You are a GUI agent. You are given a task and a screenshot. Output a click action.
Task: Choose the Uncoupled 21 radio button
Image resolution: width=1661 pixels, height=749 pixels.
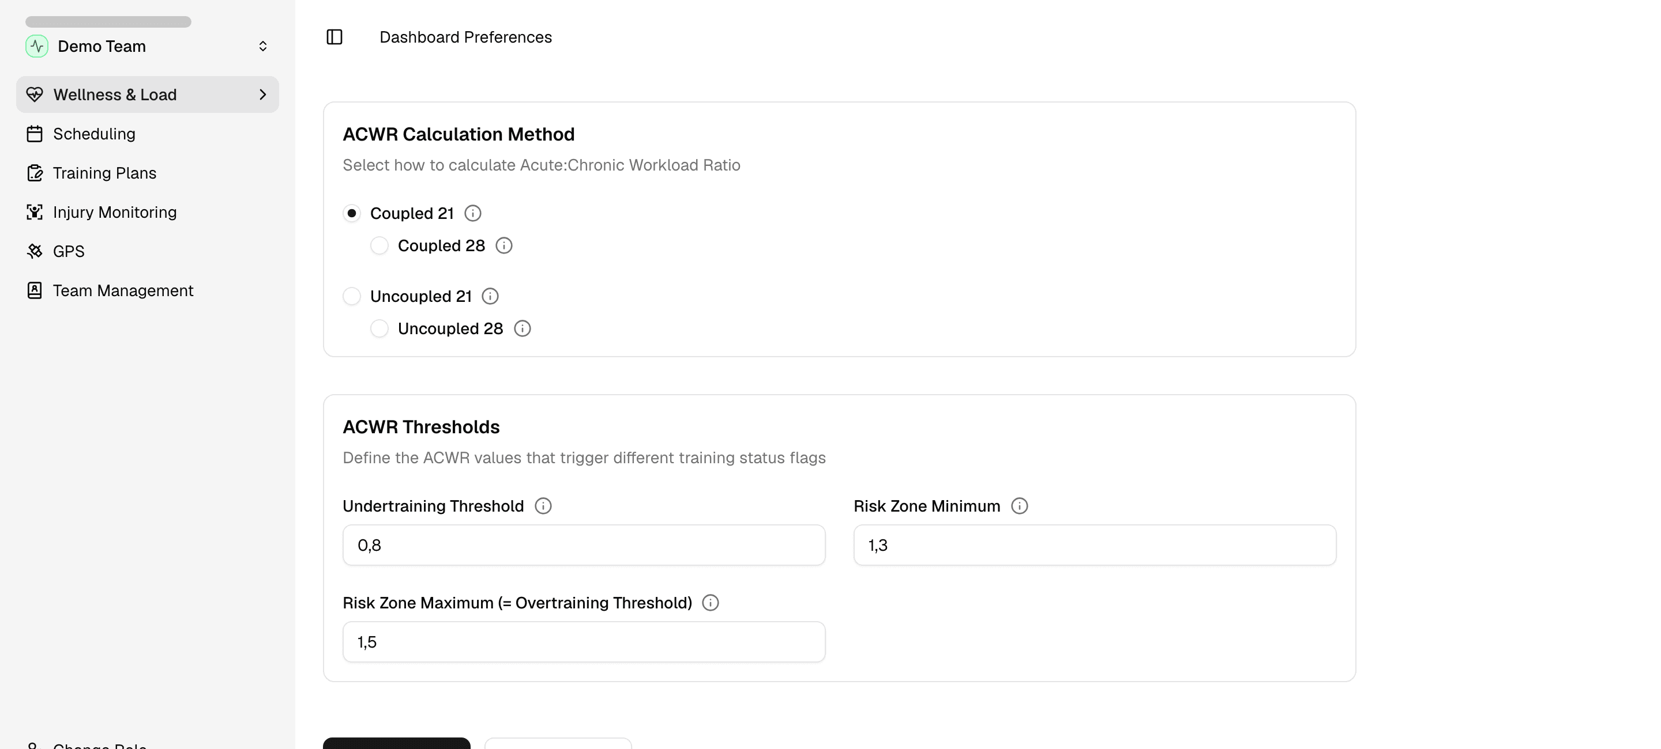coord(351,296)
